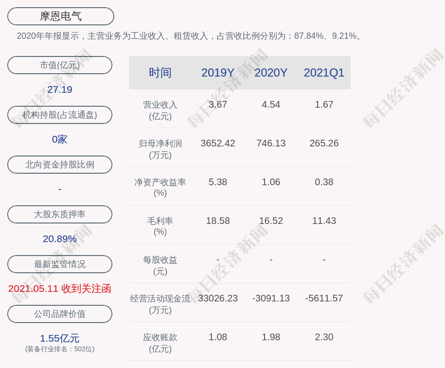Click the 机构持股(占流通盘) label
This screenshot has width=445, height=368.
click(x=60, y=115)
